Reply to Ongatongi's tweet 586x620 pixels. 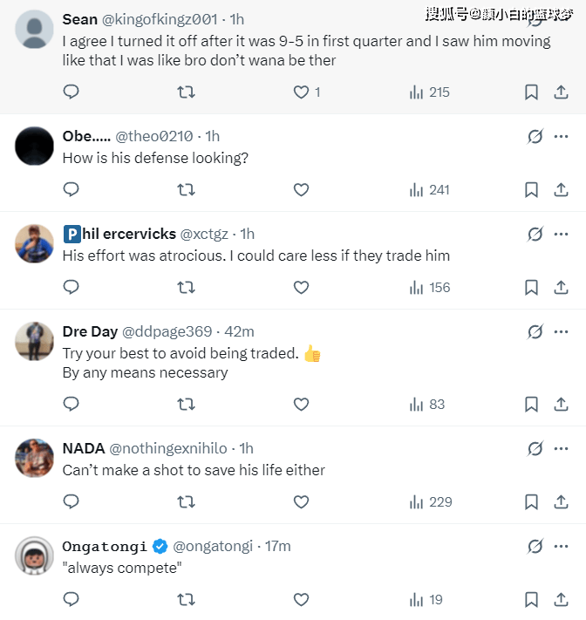72,599
